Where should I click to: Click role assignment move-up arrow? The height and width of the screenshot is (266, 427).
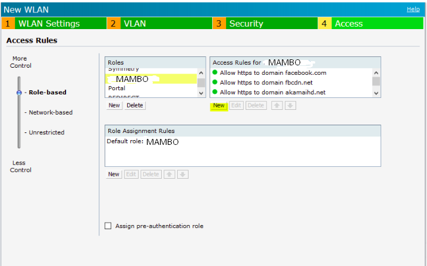pyautogui.click(x=169, y=174)
